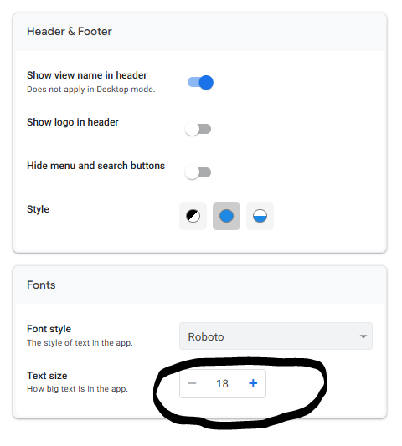Increase text size with the plus icon
402x446 pixels.
tap(253, 383)
